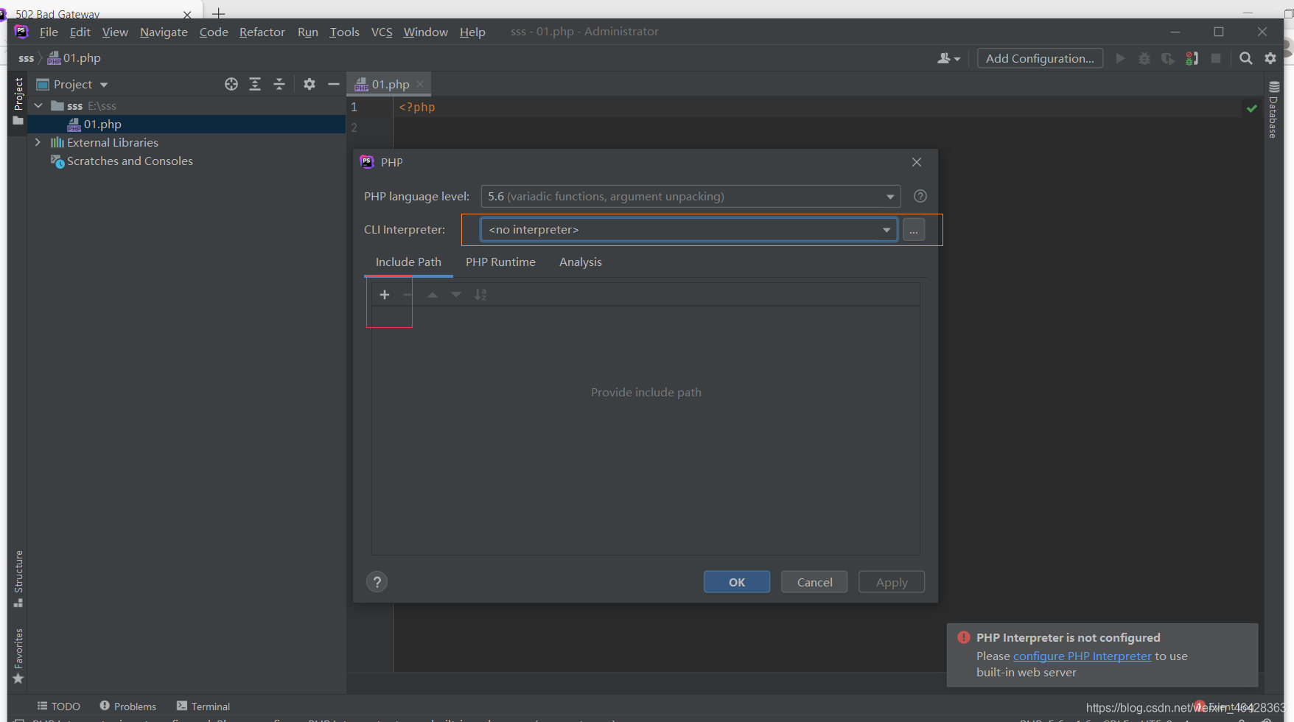Screen dimensions: 1294x722
Task: Follow the configure PHP Interpreter link
Action: (x=1082, y=656)
